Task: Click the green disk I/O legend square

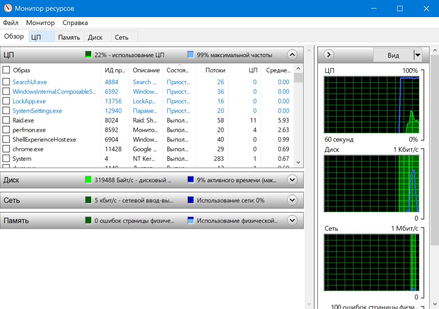Action: [88, 180]
